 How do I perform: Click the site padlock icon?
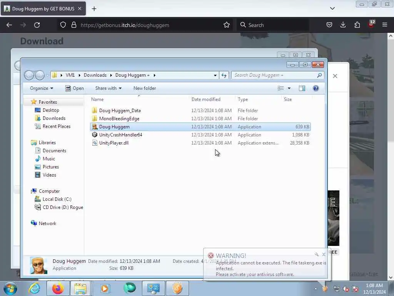[73, 25]
